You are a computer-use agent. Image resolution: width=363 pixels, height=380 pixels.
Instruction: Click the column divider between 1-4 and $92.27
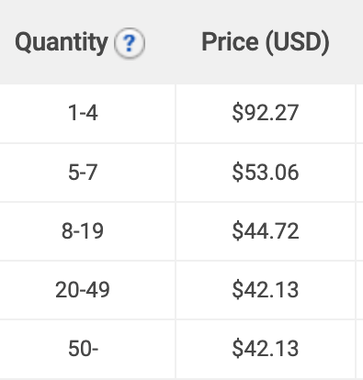tap(176, 113)
